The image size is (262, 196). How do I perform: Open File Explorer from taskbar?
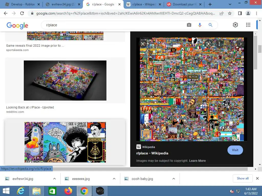click(36, 191)
